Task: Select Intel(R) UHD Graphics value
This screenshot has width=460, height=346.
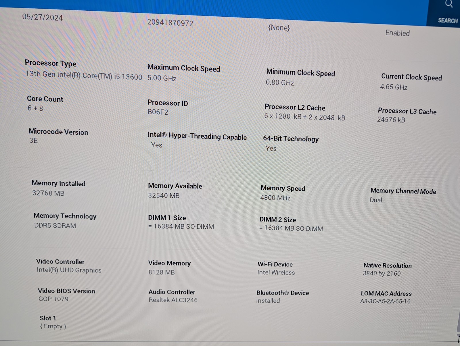Action: [x=69, y=270]
